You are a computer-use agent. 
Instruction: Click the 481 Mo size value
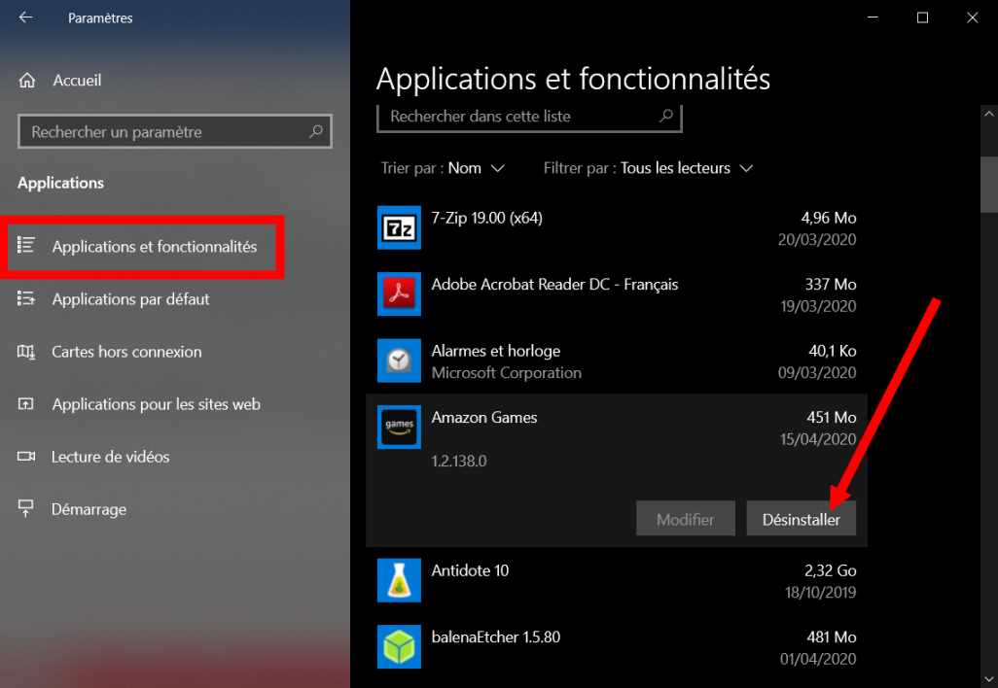coord(832,637)
